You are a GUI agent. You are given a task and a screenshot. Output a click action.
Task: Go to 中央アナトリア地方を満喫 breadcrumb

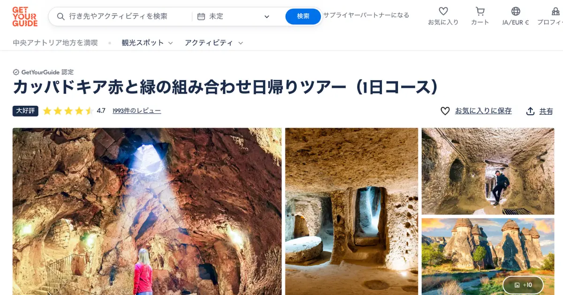[x=55, y=43]
